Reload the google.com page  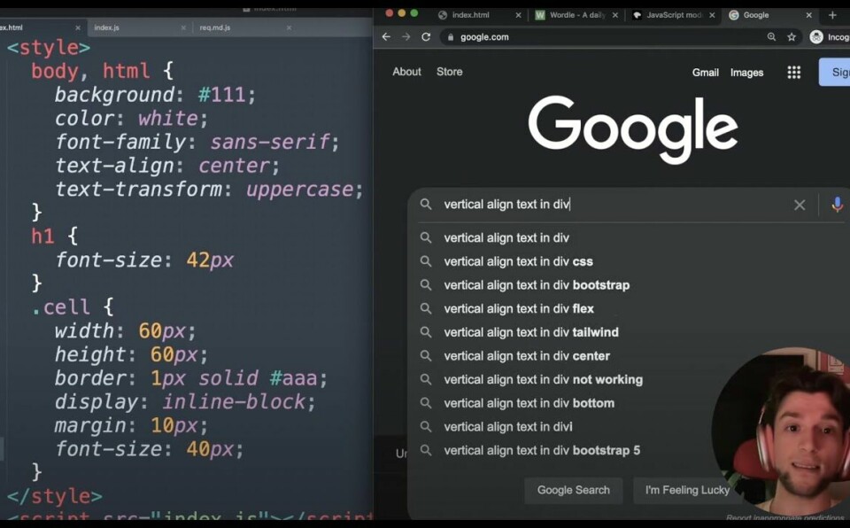[426, 37]
